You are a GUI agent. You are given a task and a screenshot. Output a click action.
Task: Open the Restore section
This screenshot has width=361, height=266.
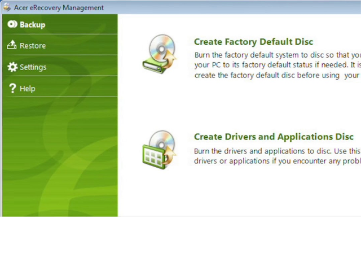[60, 45]
